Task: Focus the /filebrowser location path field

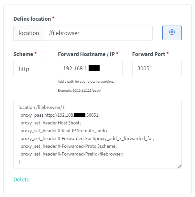Action: pyautogui.click(x=98, y=33)
